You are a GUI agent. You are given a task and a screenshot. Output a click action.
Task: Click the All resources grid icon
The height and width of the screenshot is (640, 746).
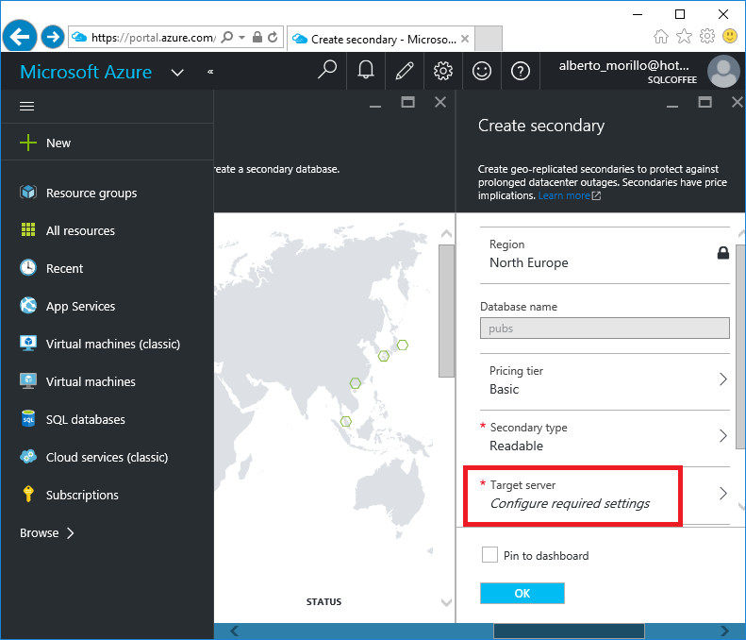click(x=28, y=229)
